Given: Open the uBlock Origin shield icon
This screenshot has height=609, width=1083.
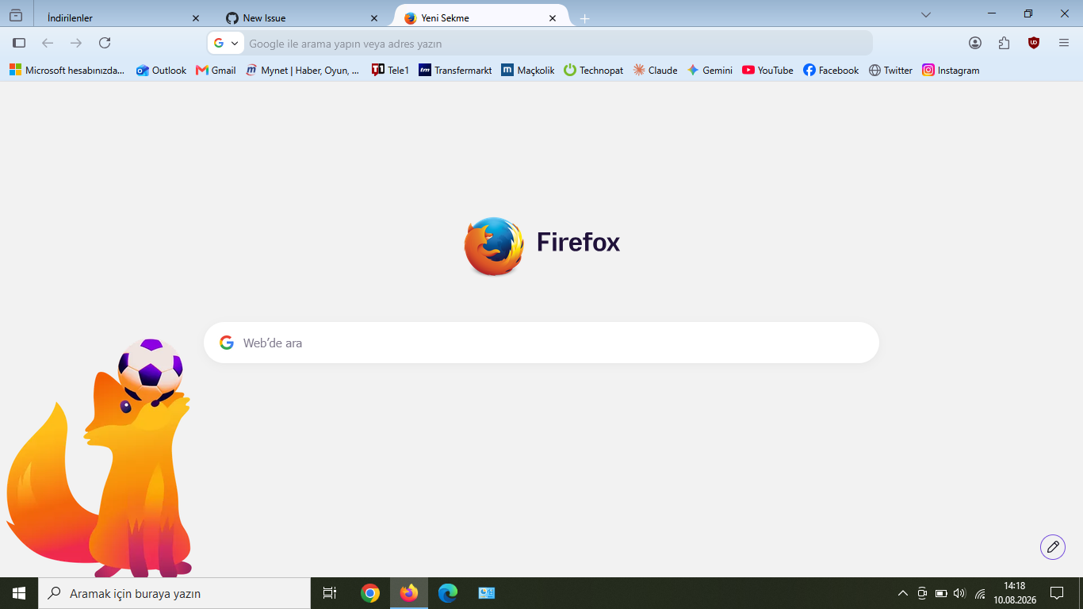Looking at the screenshot, I should click(1034, 43).
